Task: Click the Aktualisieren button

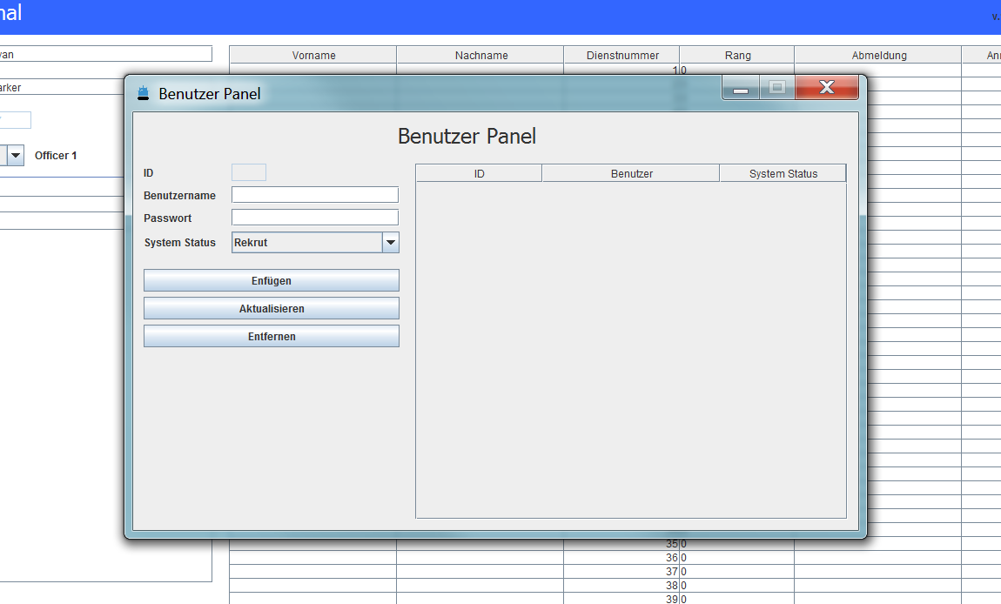Action: pos(272,308)
